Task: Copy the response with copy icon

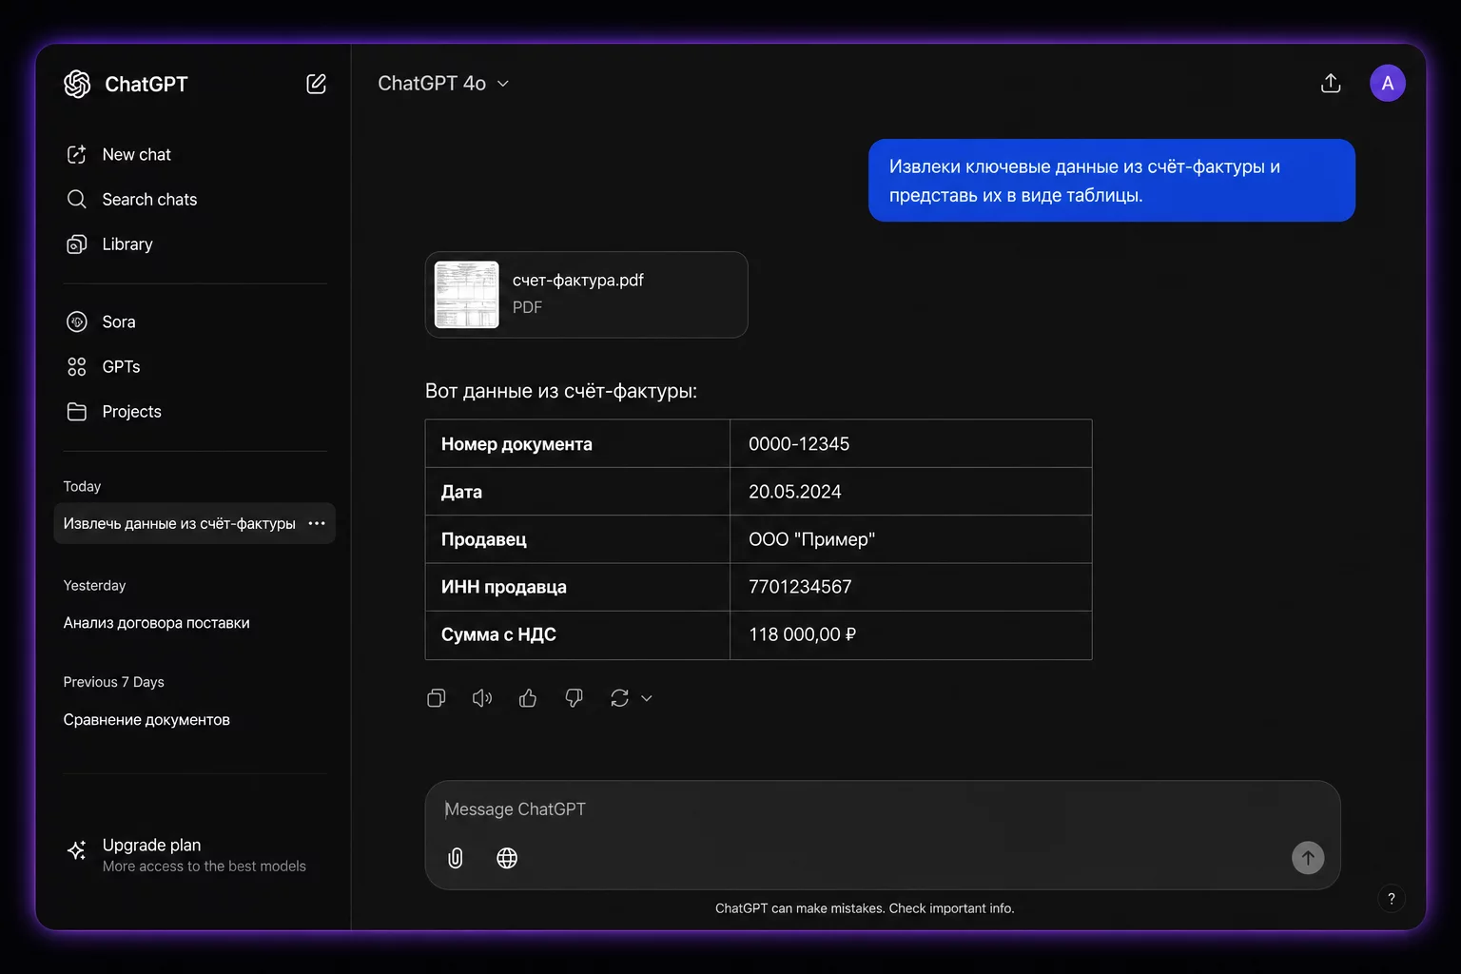Action: click(437, 698)
